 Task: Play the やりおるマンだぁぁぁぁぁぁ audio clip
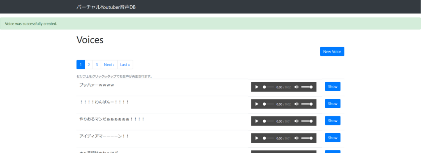point(257,121)
